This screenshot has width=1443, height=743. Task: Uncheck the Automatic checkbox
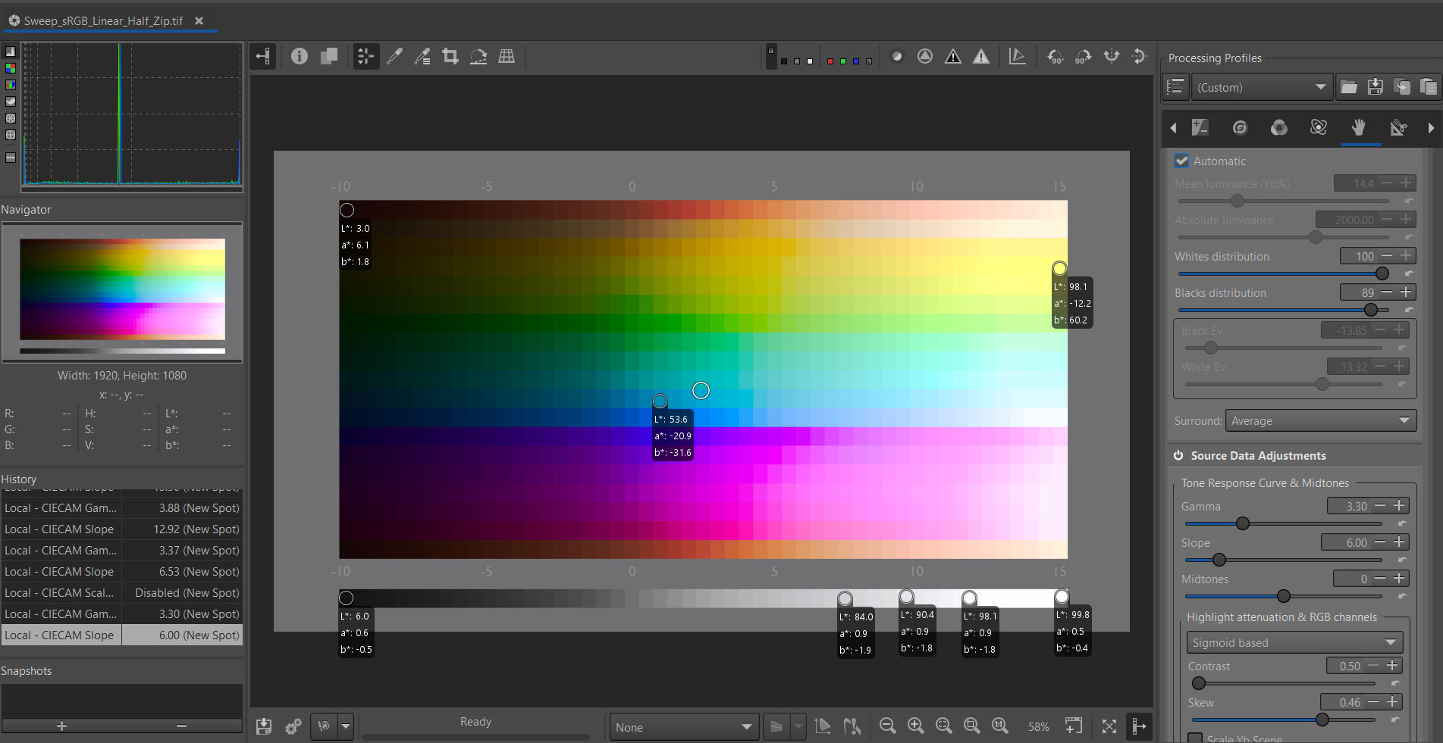(1181, 161)
